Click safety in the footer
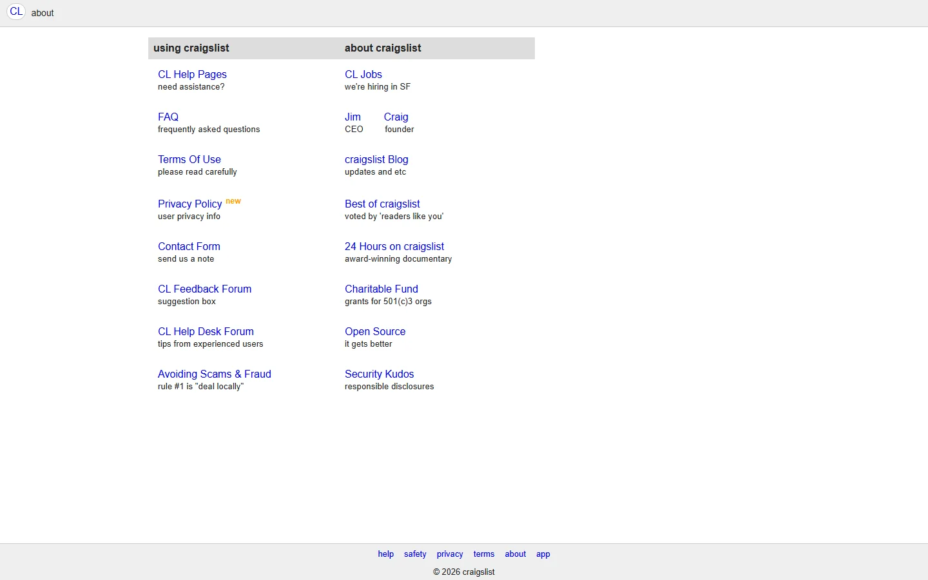Viewport: 928px width, 580px height. point(415,554)
